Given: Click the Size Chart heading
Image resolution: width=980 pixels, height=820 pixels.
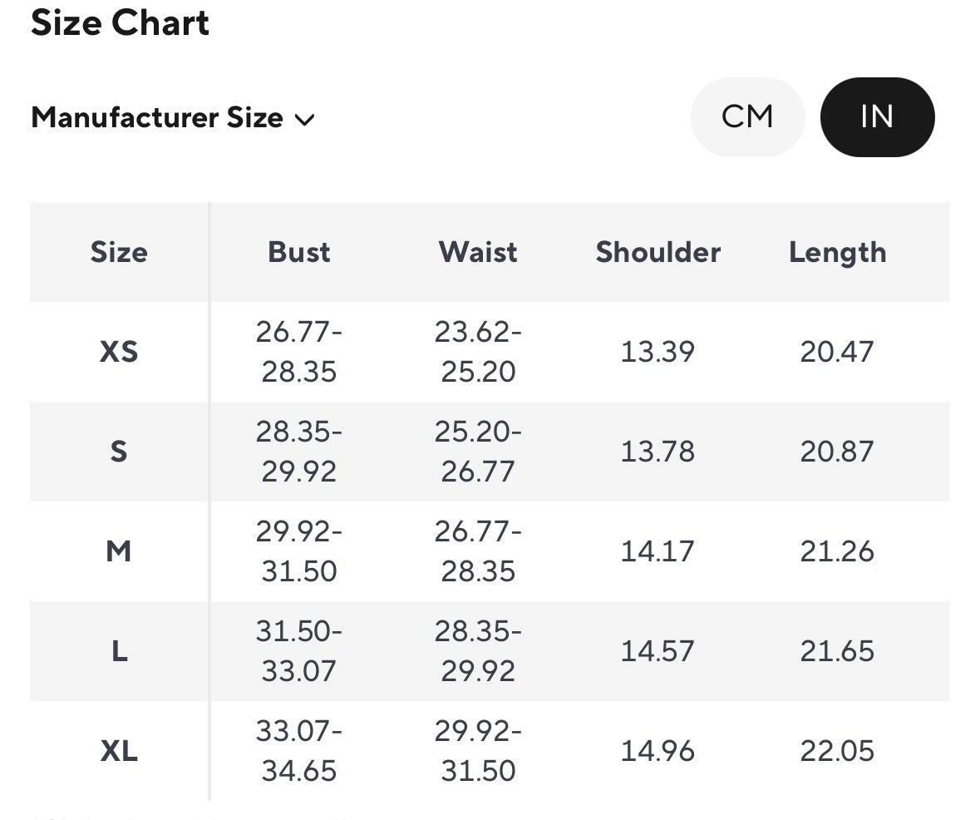Looking at the screenshot, I should (x=120, y=22).
